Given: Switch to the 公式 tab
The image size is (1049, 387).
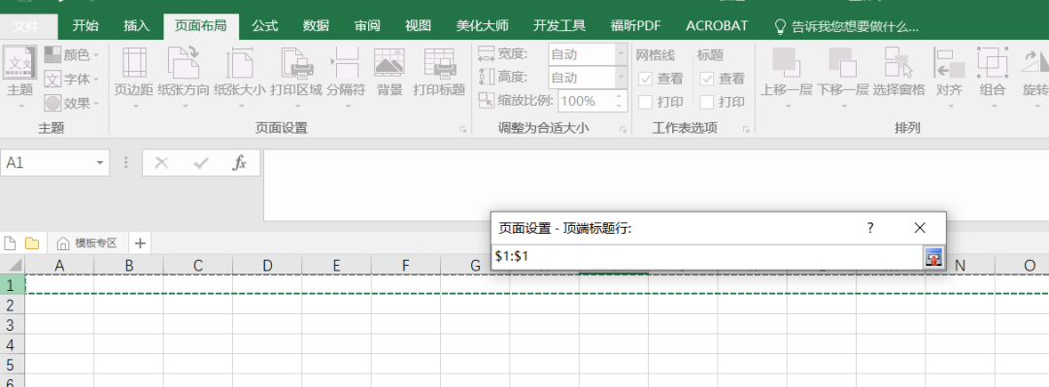Looking at the screenshot, I should point(265,26).
